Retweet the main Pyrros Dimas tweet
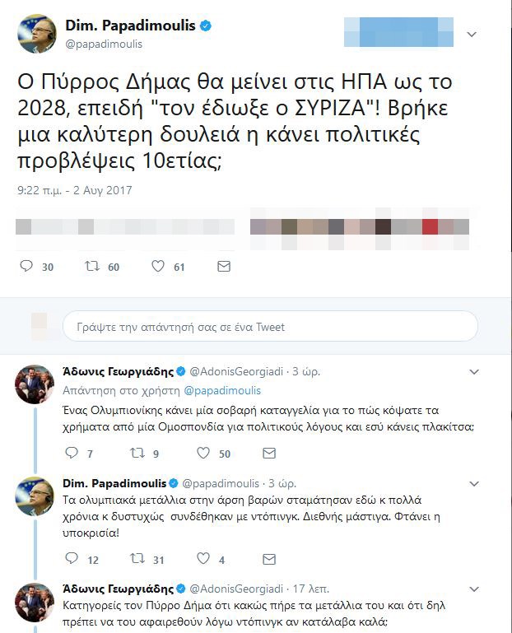This screenshot has width=512, height=633. click(x=93, y=267)
